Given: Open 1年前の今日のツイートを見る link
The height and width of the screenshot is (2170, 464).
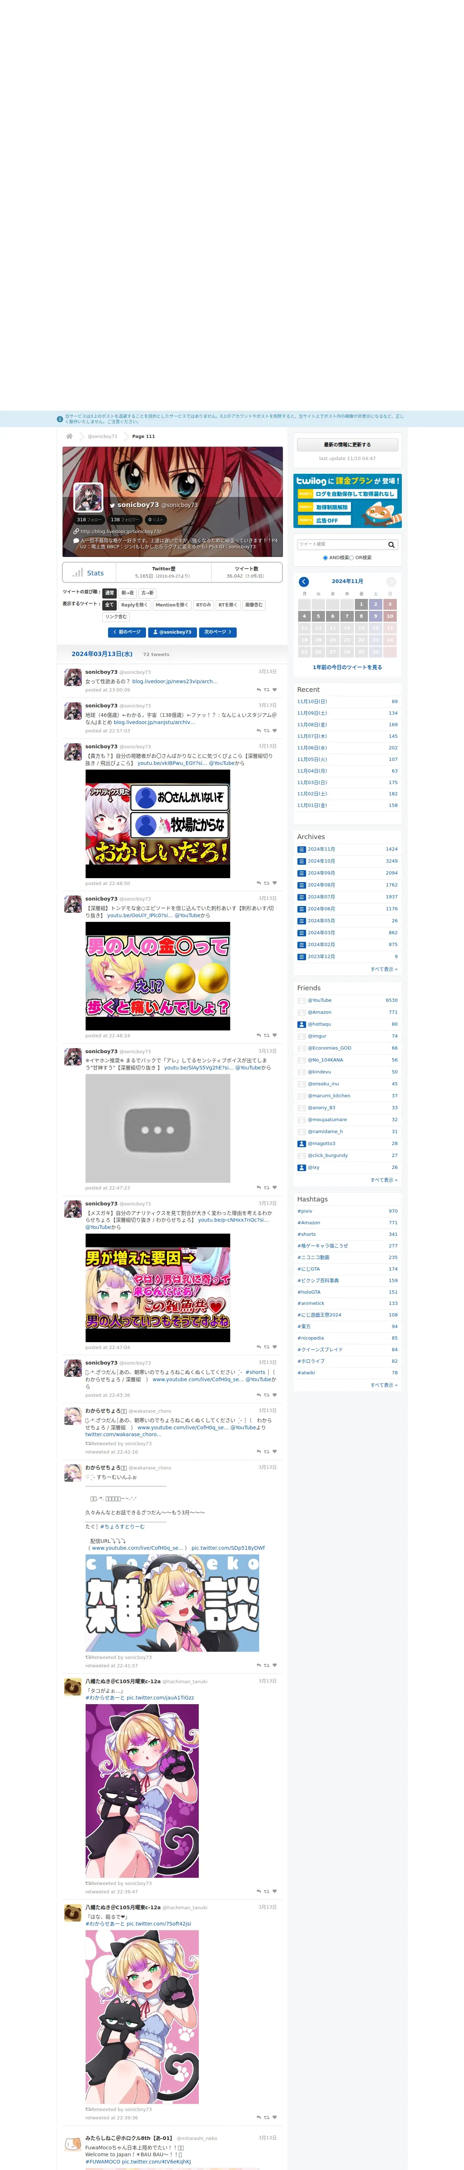Looking at the screenshot, I should coord(347,667).
